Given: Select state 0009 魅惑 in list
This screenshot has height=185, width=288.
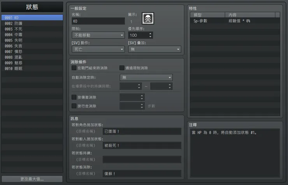Looking at the screenshot, I should [32, 63].
